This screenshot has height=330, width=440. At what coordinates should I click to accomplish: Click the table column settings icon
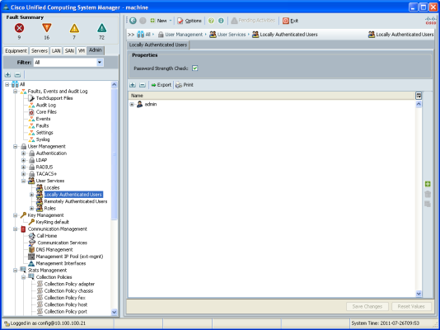419,96
